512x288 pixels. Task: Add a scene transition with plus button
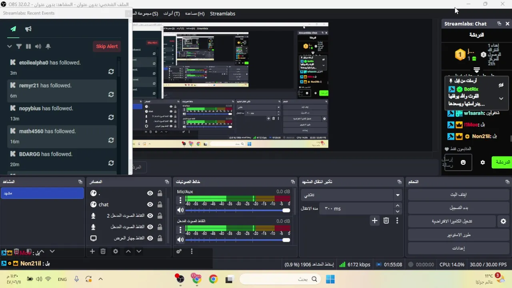[374, 220]
